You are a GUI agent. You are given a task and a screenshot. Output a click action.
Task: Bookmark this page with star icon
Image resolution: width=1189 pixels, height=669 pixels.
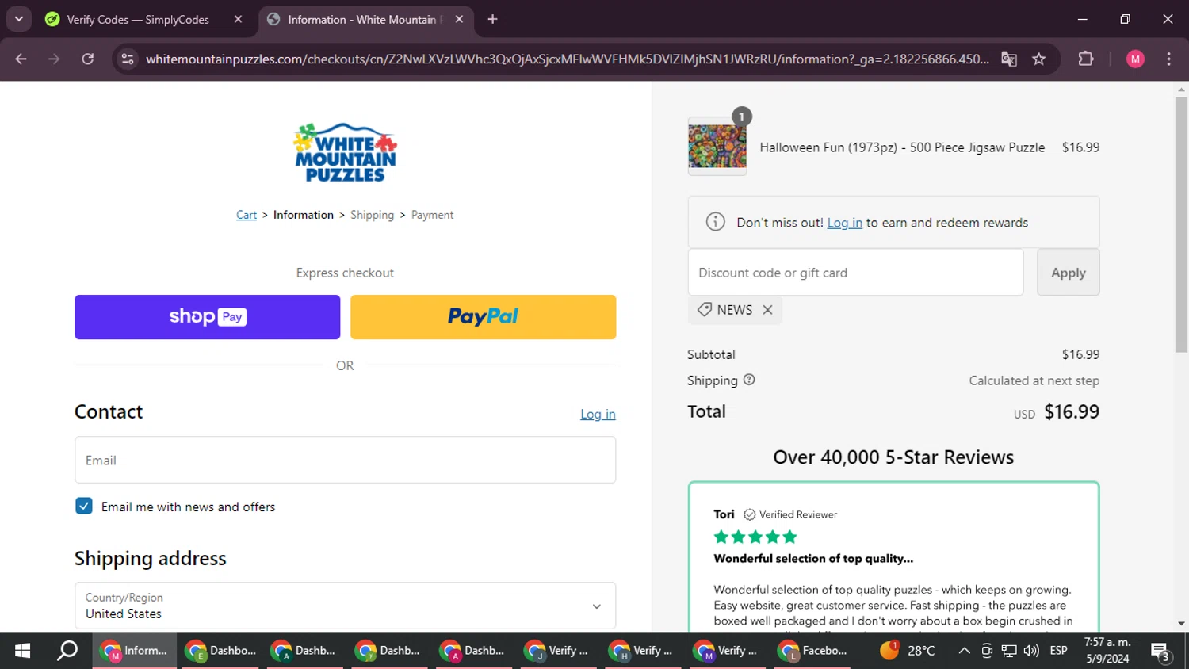point(1038,59)
